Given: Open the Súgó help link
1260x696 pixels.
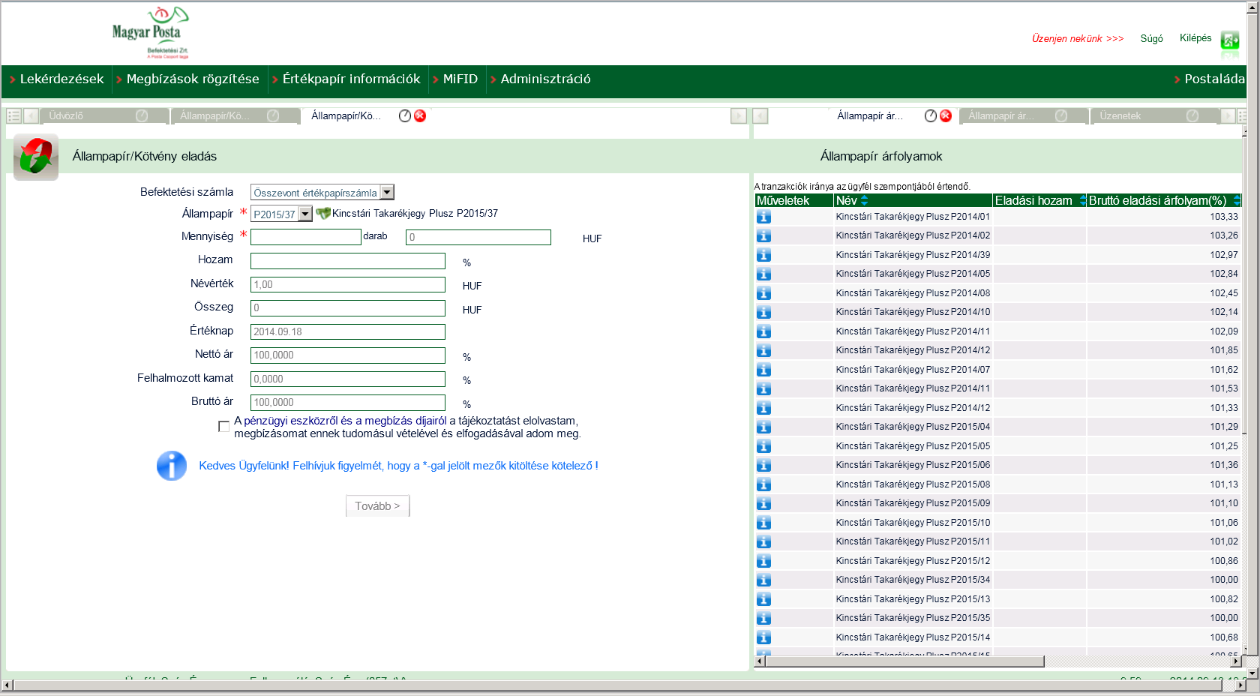Looking at the screenshot, I should coord(1151,38).
